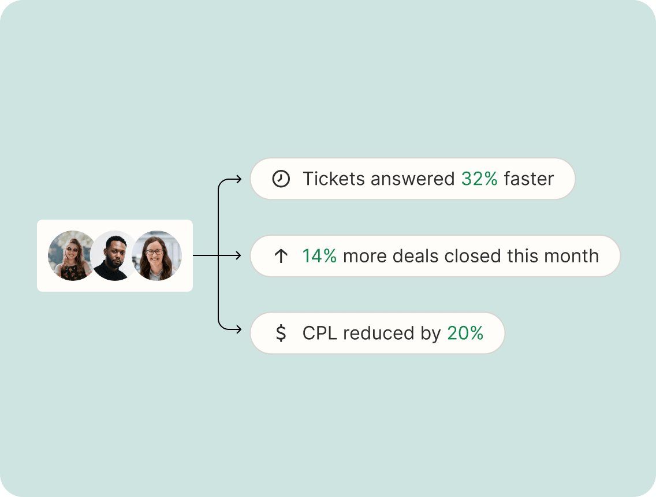Click the green 20% figure
The width and height of the screenshot is (656, 497).
click(x=465, y=333)
